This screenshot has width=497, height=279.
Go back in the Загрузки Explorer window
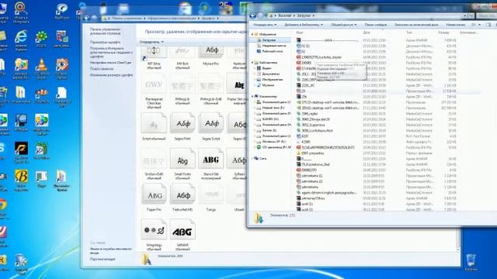click(252, 15)
